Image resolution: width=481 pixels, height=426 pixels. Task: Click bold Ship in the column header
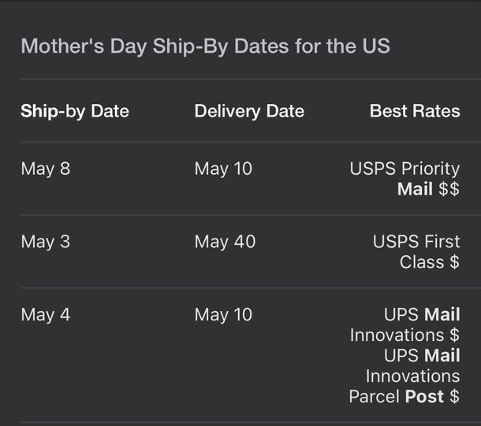click(39, 111)
